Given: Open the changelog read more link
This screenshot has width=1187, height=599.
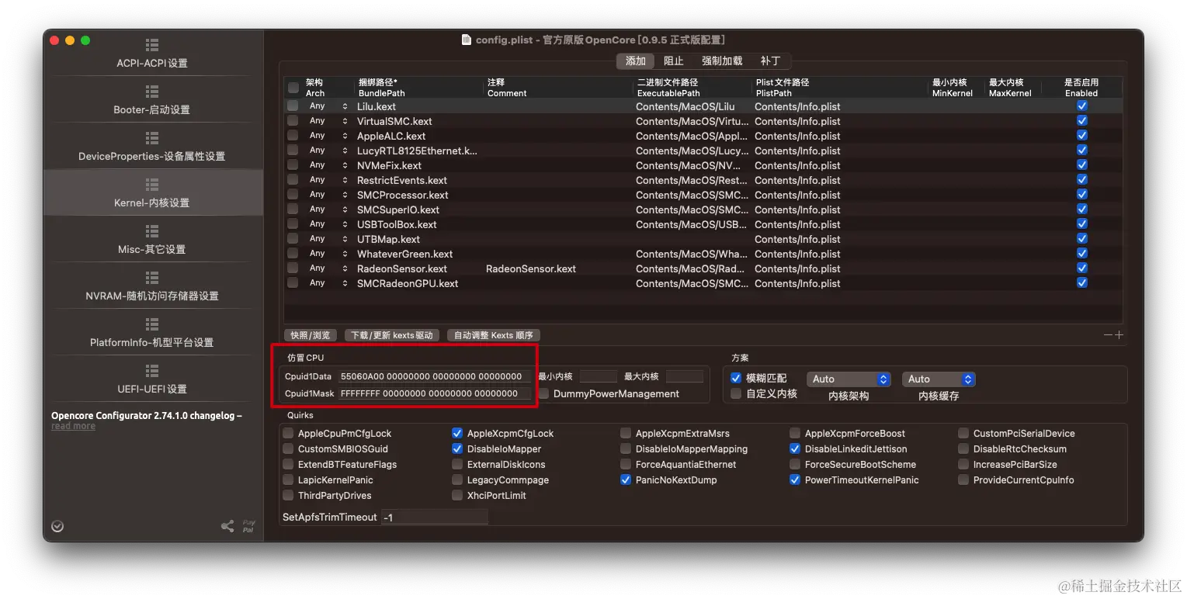Looking at the screenshot, I should pyautogui.click(x=73, y=426).
